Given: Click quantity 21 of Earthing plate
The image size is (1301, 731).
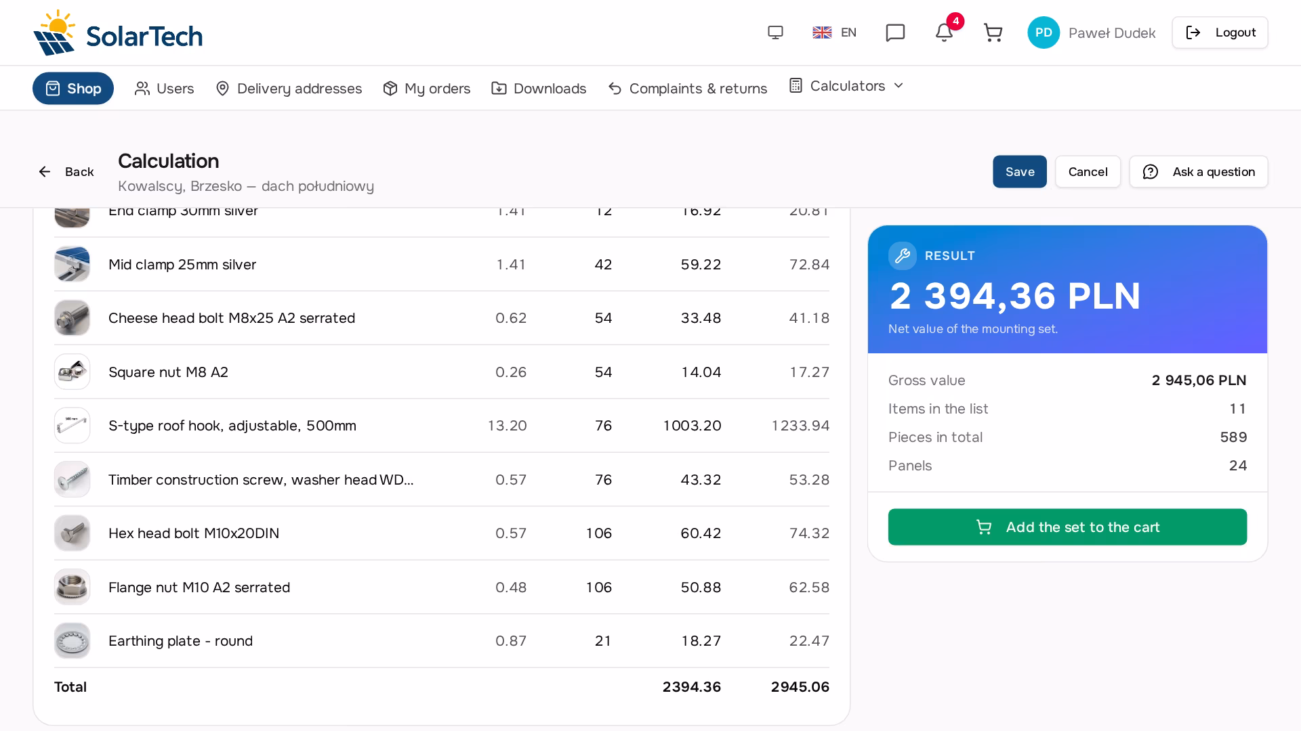Looking at the screenshot, I should click(x=603, y=641).
